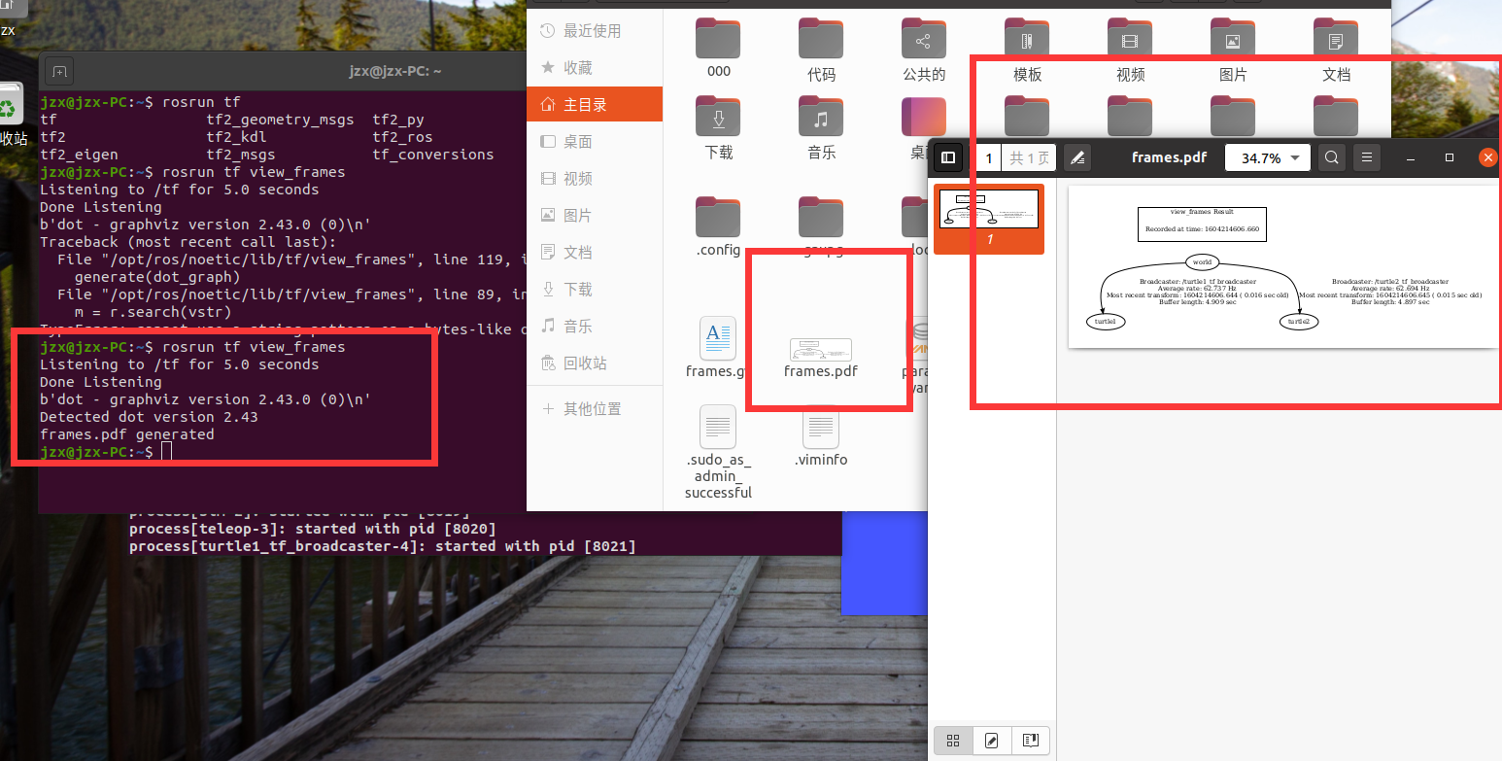Select the page 1 thumbnail in the sidebar
The image size is (1502, 761).
click(989, 219)
